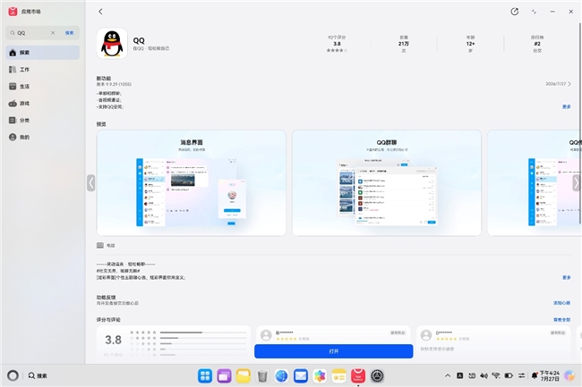This screenshot has width=582, height=387.
Task: Open the 分类 Categories sidebar tab
Action: click(43, 120)
